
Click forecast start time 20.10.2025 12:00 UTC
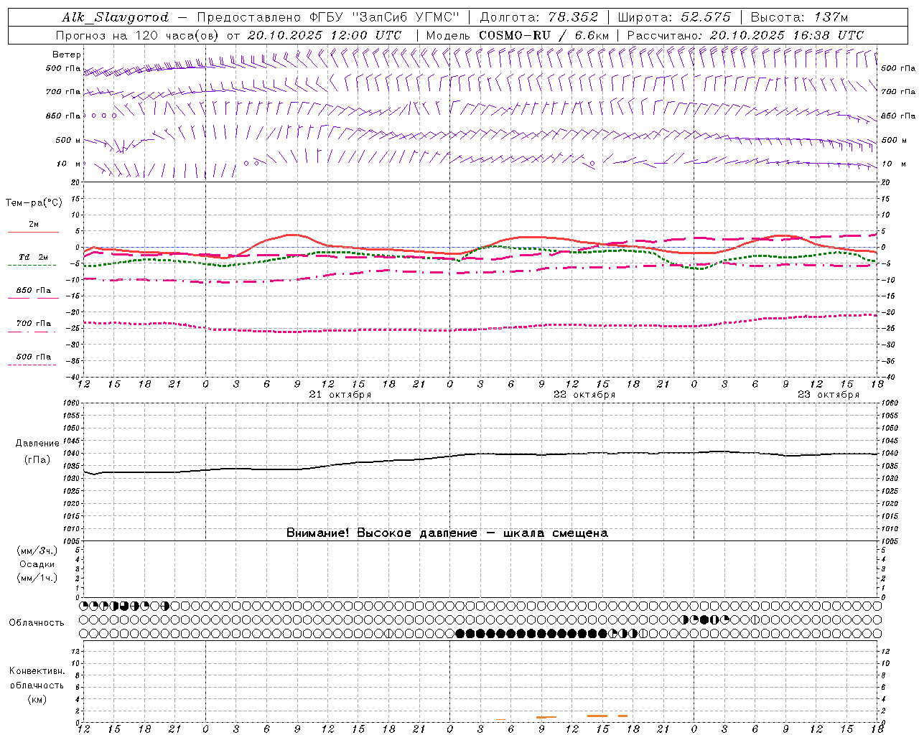[325, 35]
